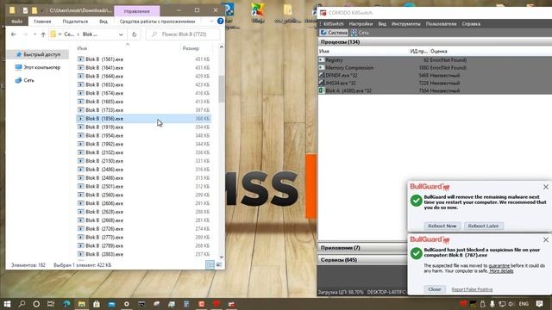
Task: Go back in File Explorer
Action: click(x=14, y=34)
